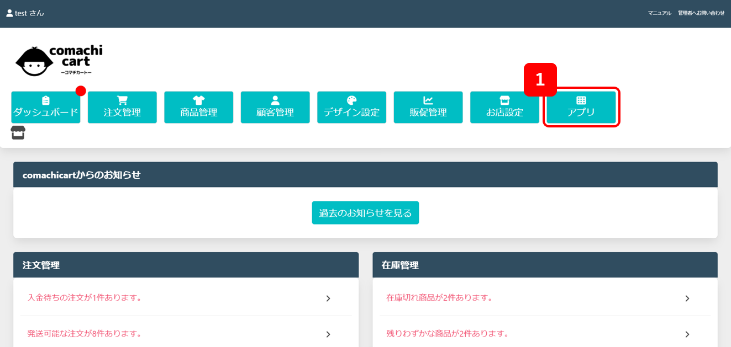Open the 注文管理 menu
Screen dimensions: 731x347
pos(122,107)
